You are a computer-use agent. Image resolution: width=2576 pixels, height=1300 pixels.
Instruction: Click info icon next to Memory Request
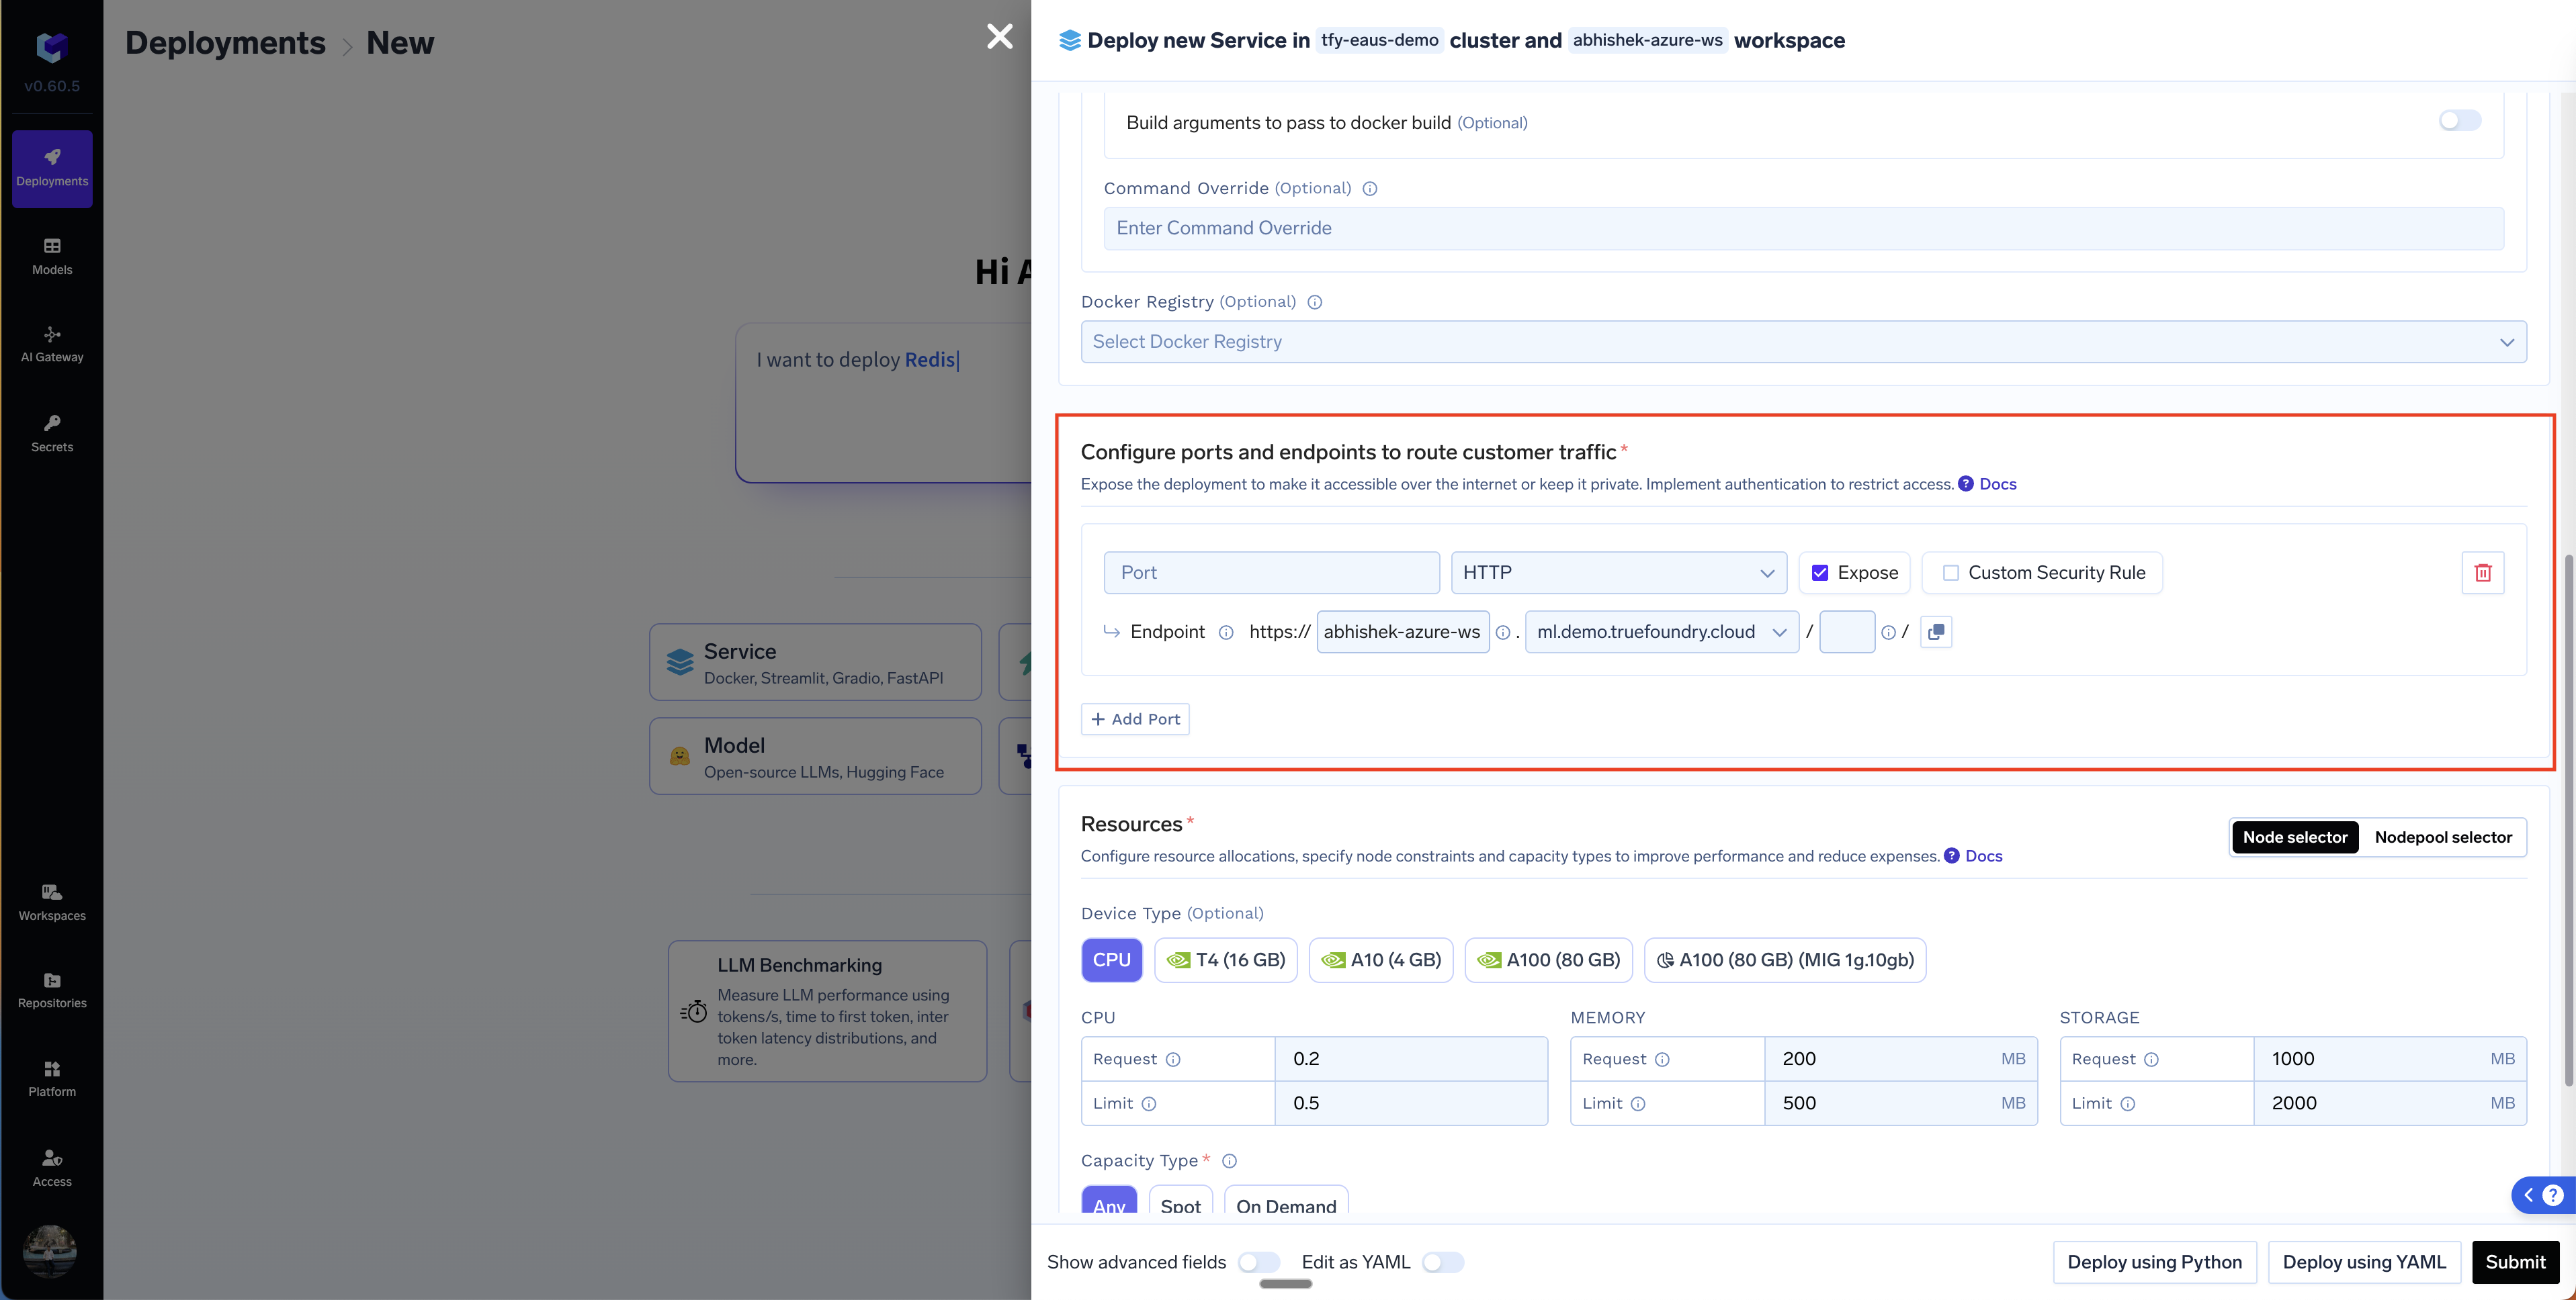click(x=1662, y=1059)
